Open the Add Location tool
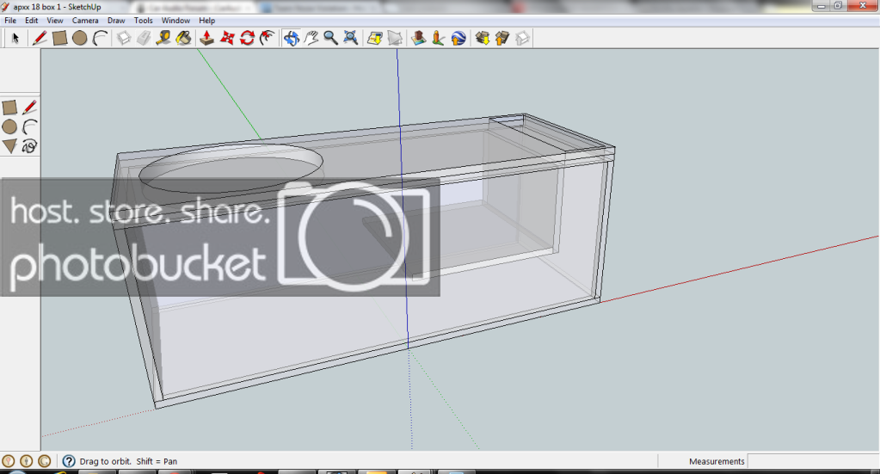880x474 pixels. tap(374, 38)
